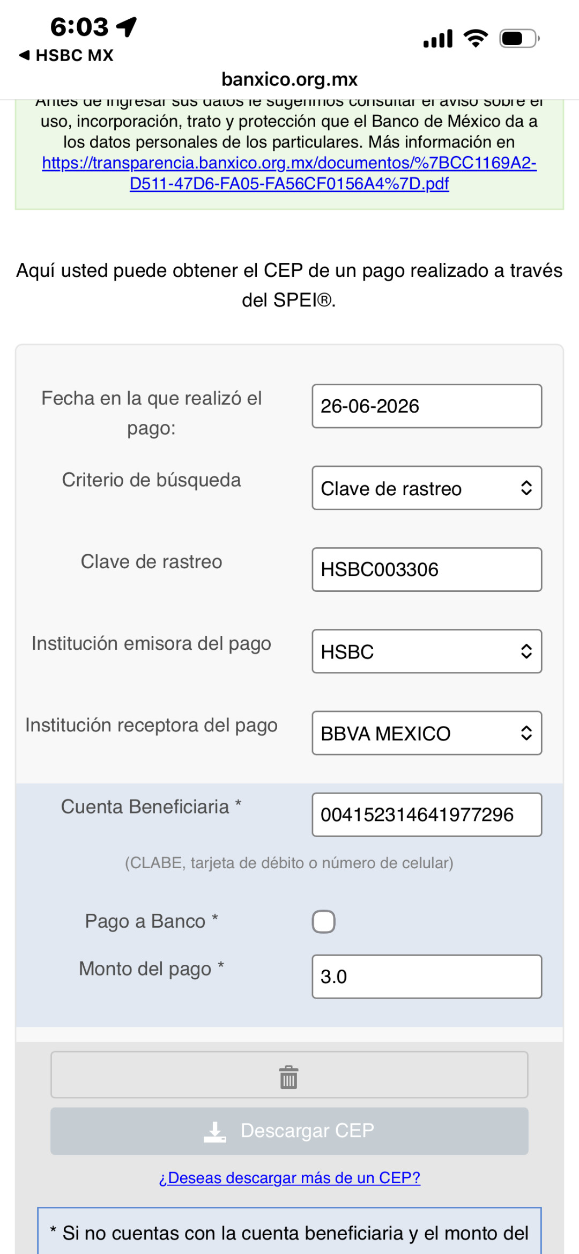
Task: Focus the Clave de rastreo input HSBC003306
Action: [427, 569]
